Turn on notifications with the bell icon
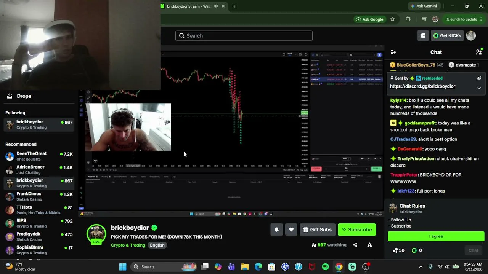This screenshot has height=274, width=488. [276, 229]
